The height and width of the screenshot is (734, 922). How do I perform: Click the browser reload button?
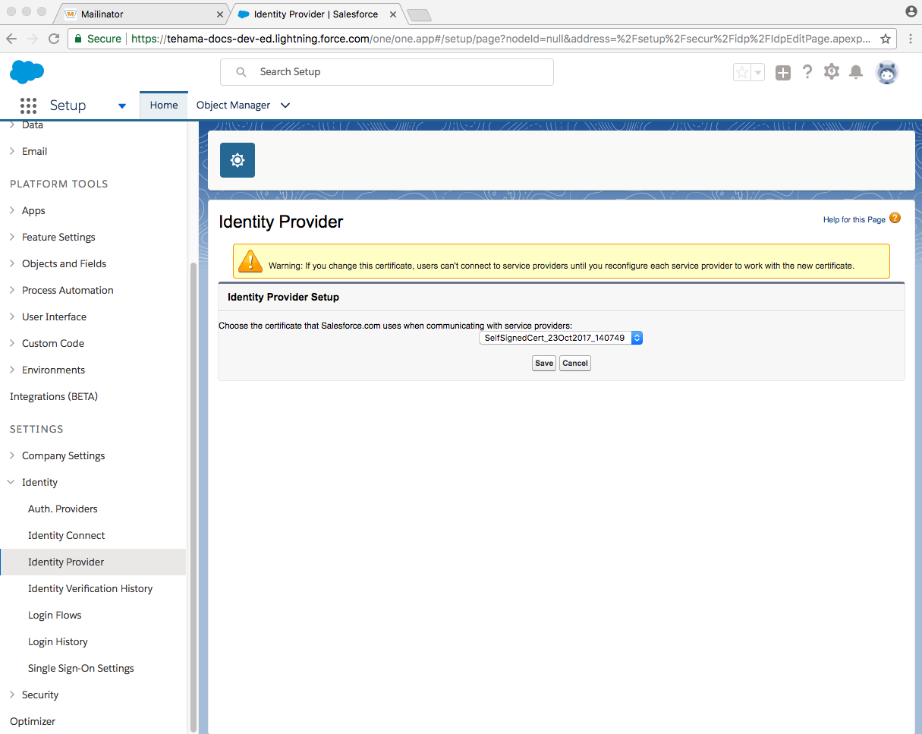click(54, 39)
